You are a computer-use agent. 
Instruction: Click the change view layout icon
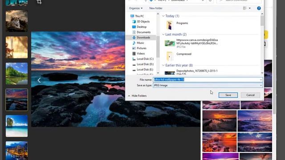[245, 8]
